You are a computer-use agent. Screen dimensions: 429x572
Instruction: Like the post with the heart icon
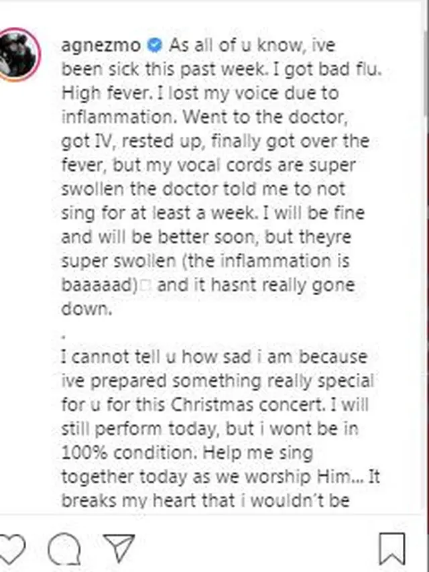point(11,549)
